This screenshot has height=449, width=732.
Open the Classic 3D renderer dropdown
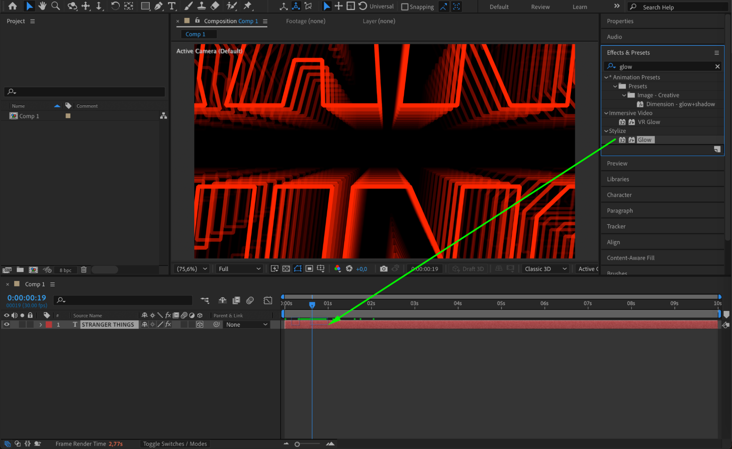[x=545, y=269]
